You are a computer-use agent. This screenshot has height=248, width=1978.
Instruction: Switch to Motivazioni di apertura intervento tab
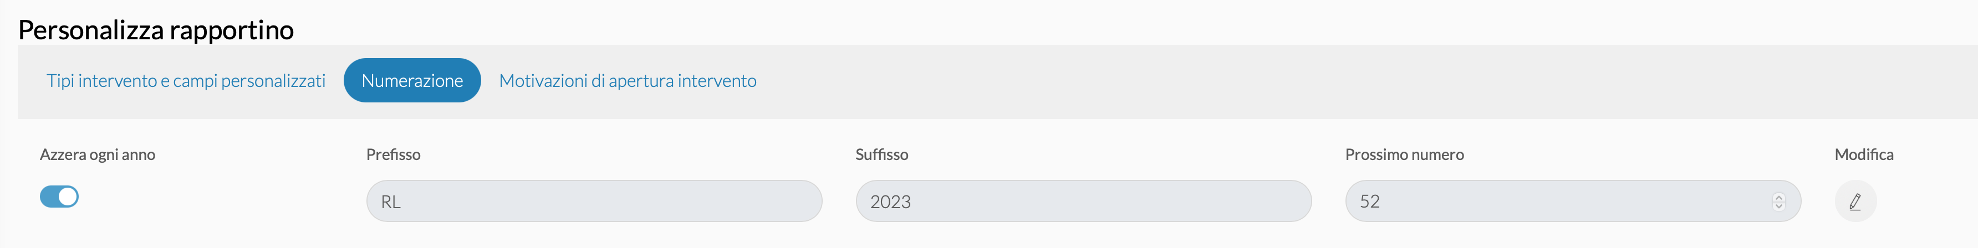click(628, 81)
